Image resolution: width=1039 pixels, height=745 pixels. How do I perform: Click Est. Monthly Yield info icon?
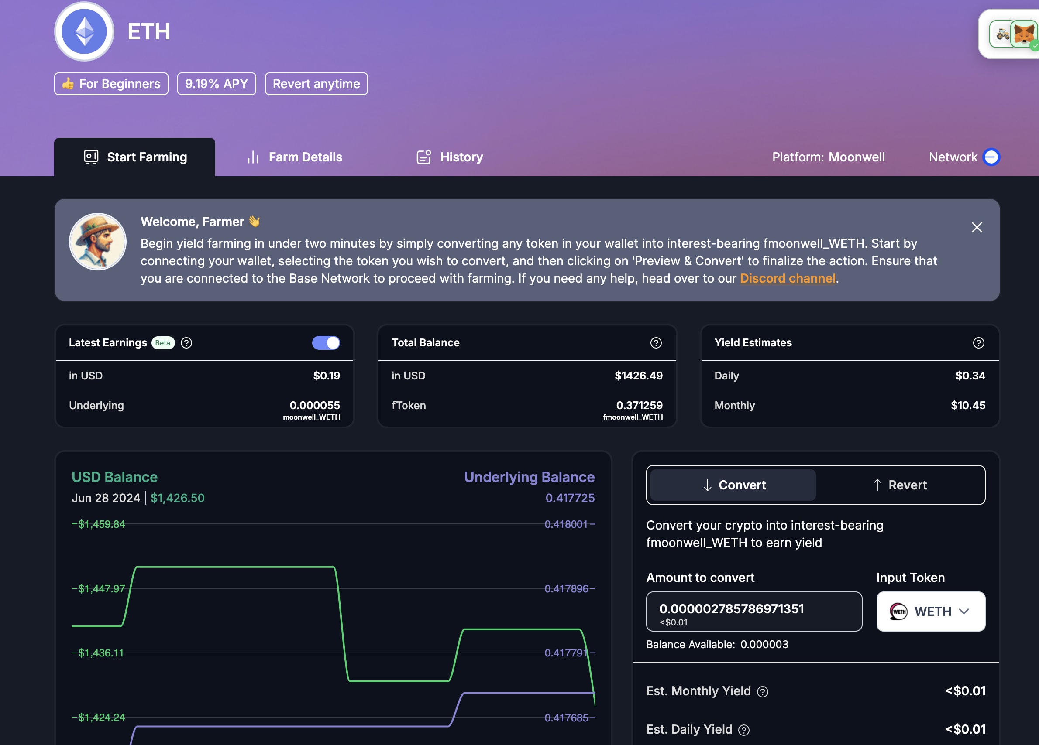tap(762, 691)
